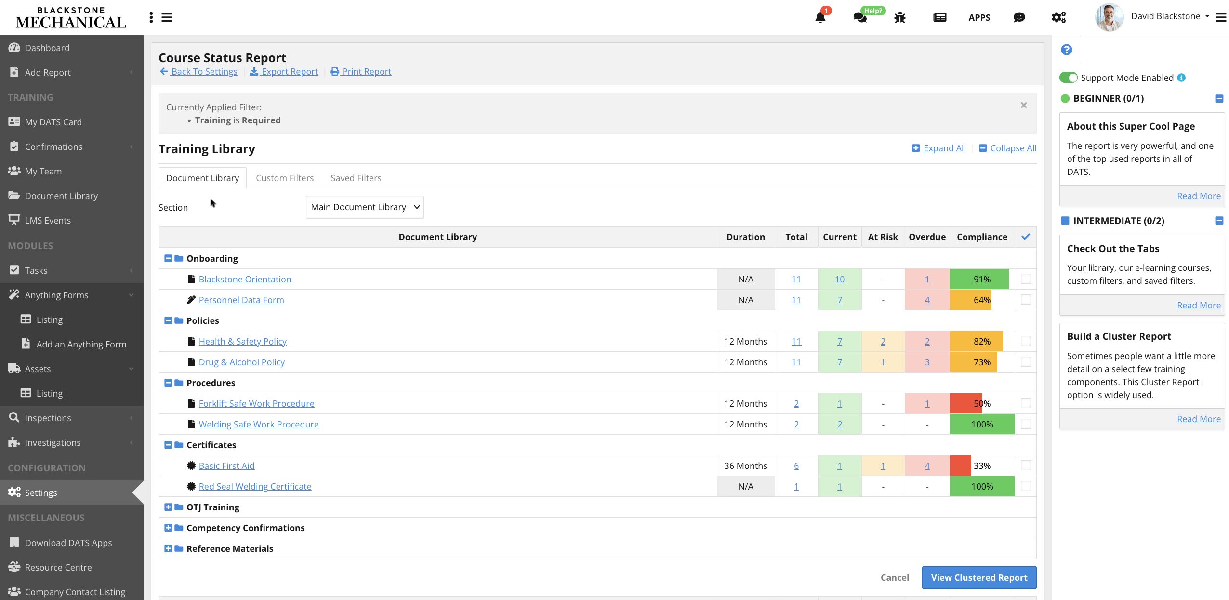
Task: Switch to the Custom Filters tab
Action: pyautogui.click(x=285, y=178)
